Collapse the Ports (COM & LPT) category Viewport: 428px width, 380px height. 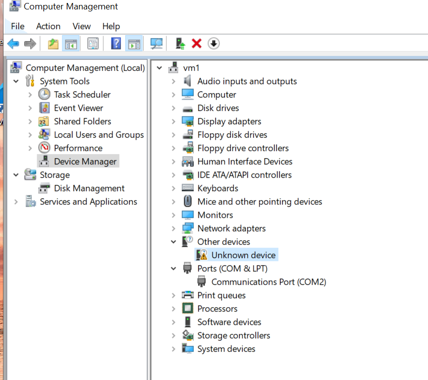(x=173, y=269)
